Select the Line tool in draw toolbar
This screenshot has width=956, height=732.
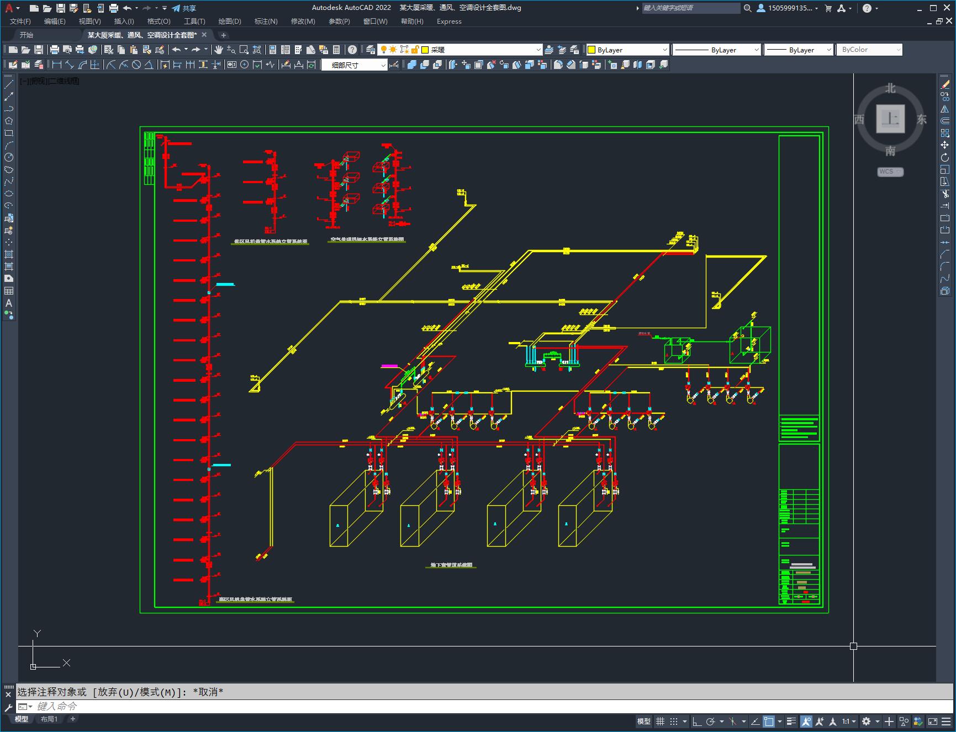9,84
